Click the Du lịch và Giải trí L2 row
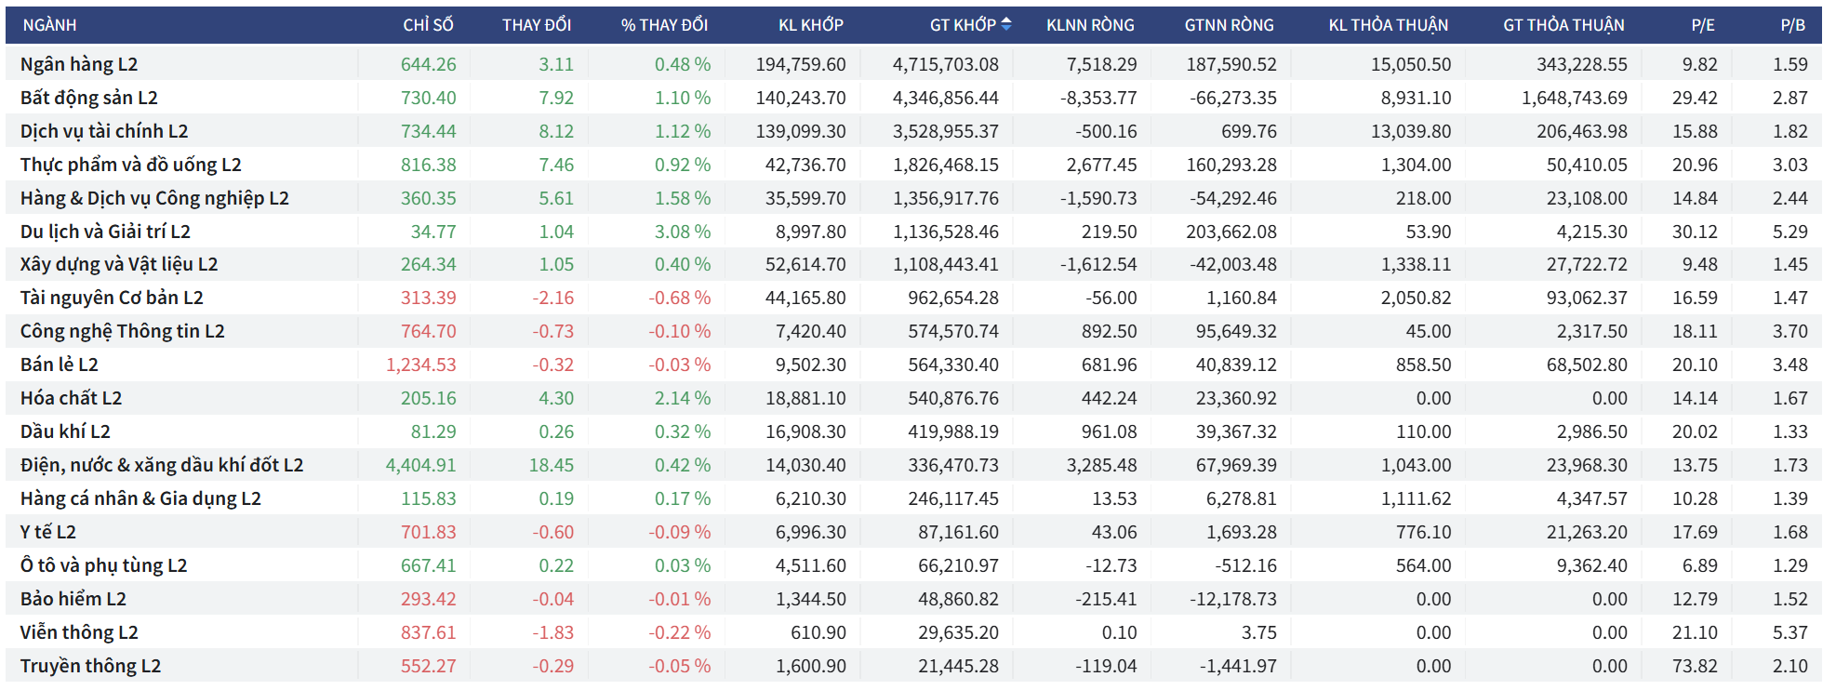Image resolution: width=1836 pixels, height=690 pixels. click(x=105, y=232)
